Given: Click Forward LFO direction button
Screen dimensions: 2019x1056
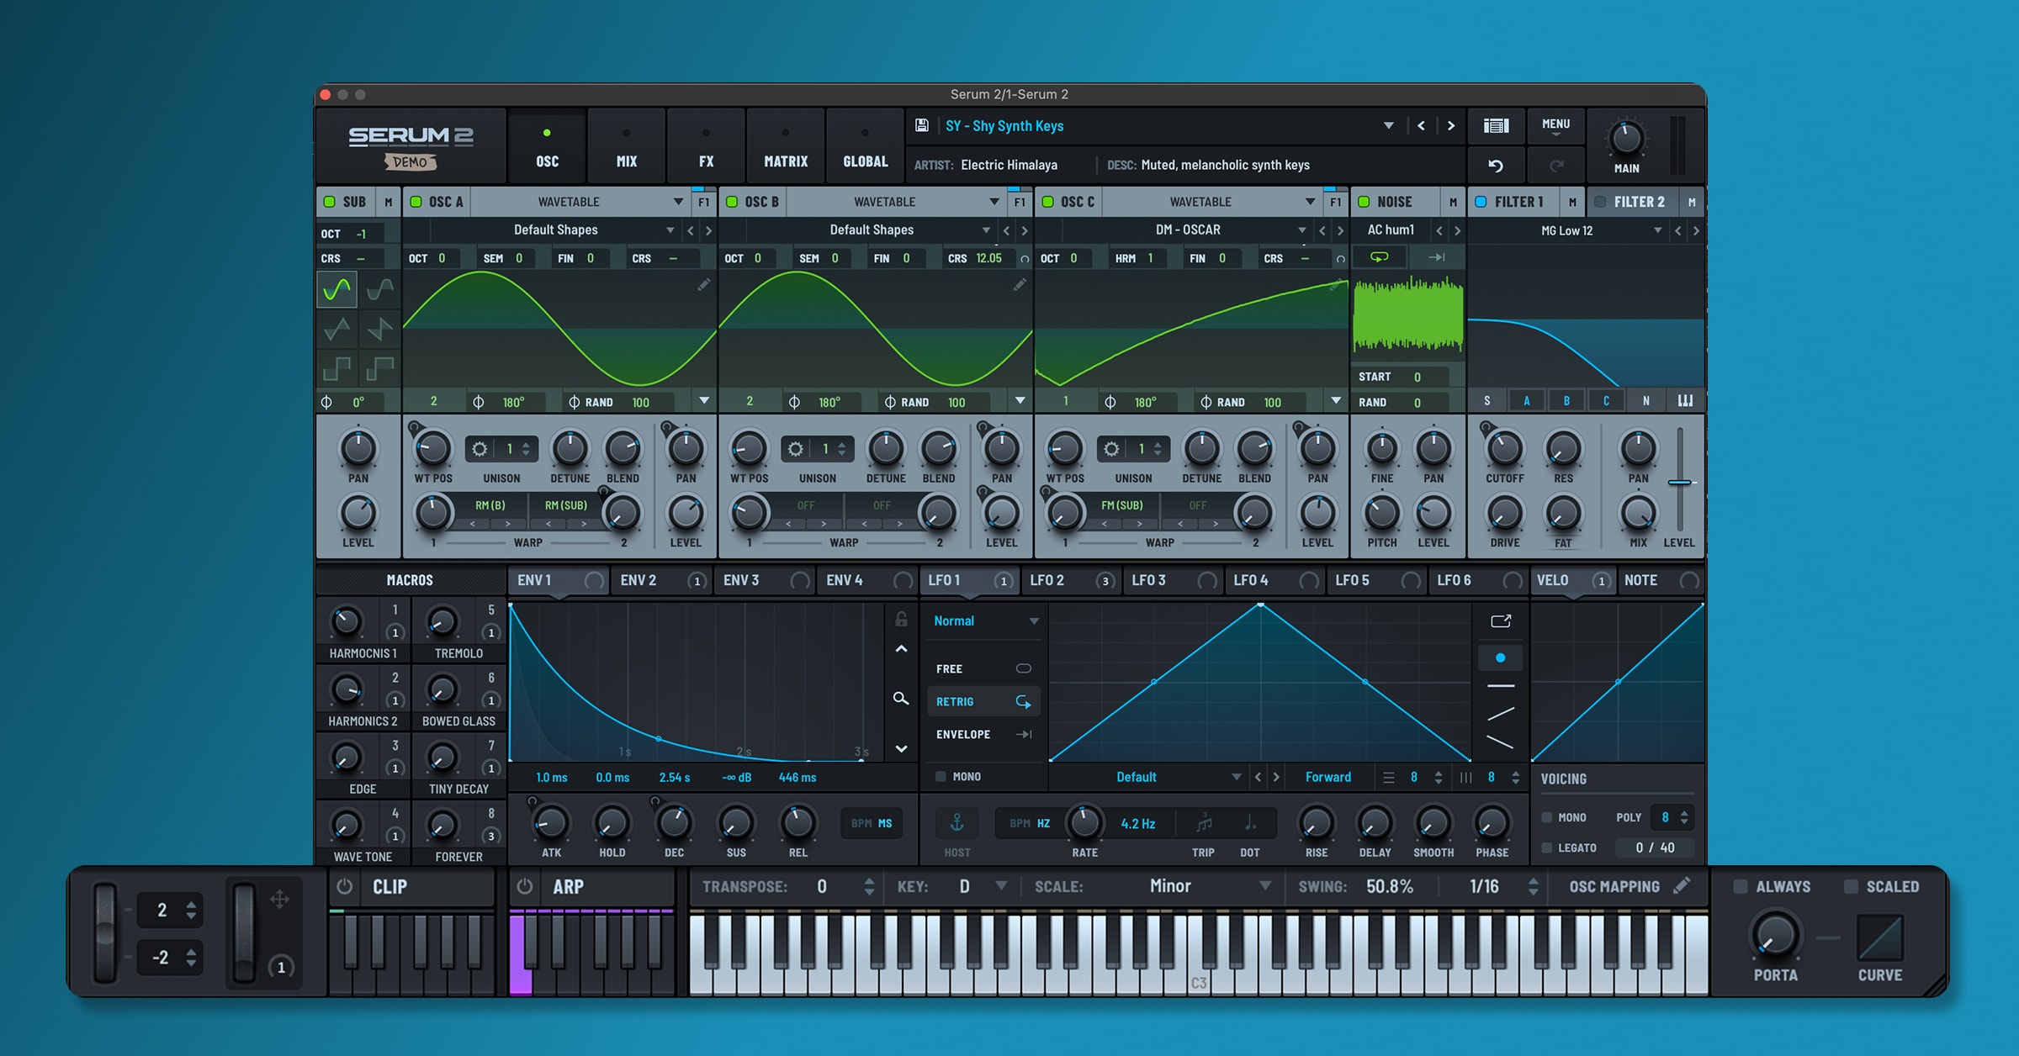Looking at the screenshot, I should tap(1328, 777).
